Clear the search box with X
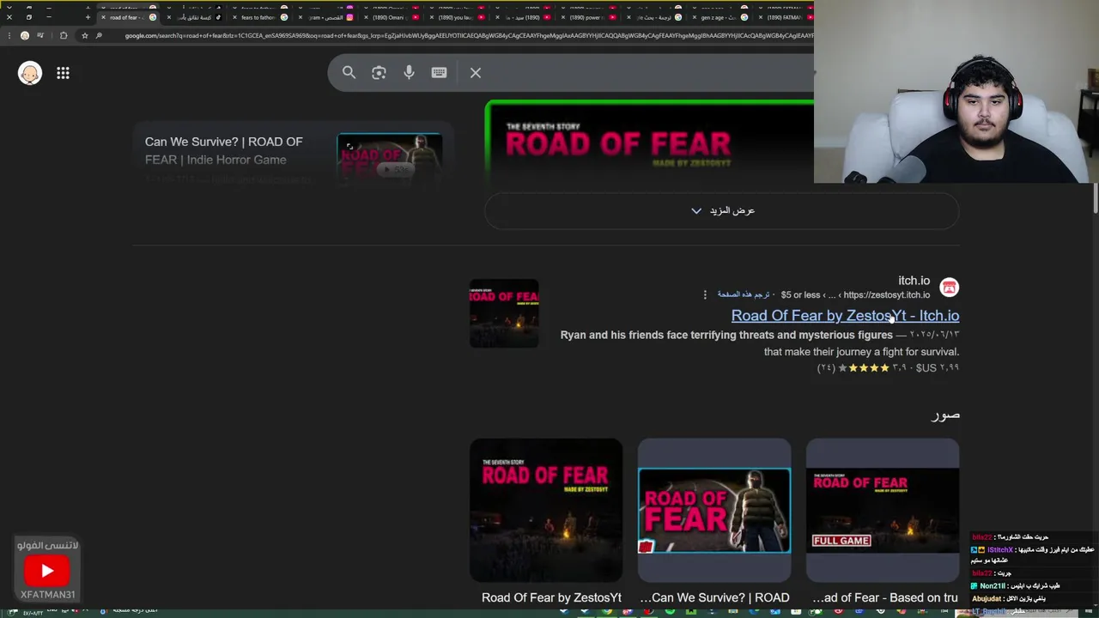 pos(476,73)
